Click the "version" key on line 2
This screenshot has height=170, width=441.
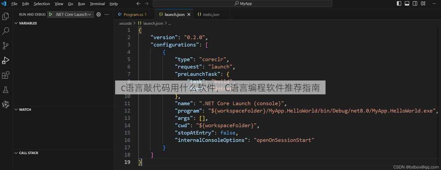(x=164, y=37)
